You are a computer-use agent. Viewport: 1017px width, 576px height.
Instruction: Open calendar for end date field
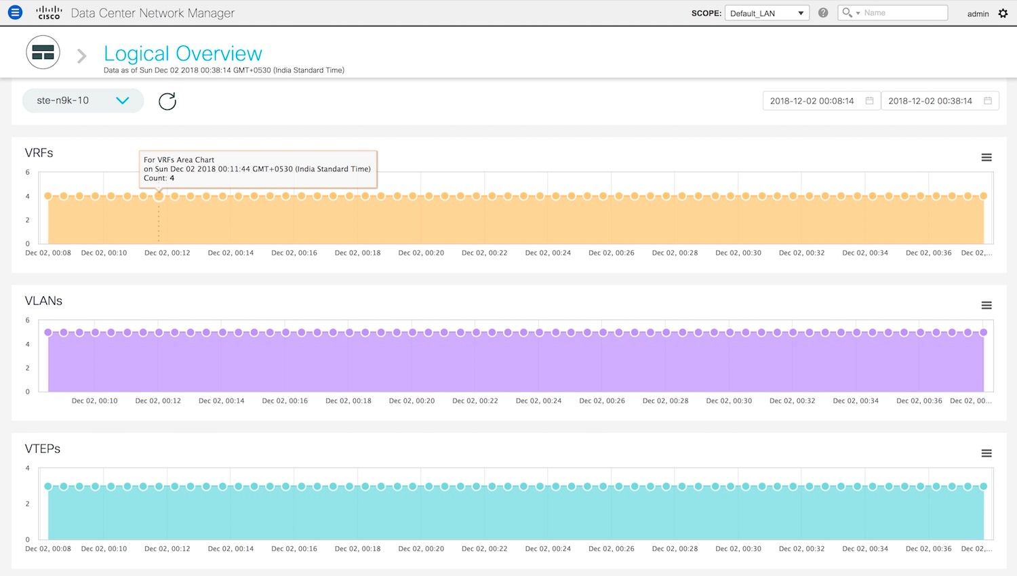[x=988, y=101]
